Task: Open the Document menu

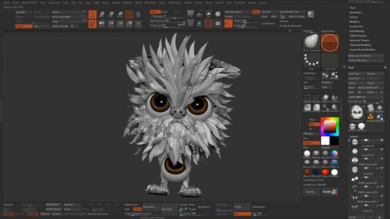Action: pyautogui.click(x=54, y=2)
